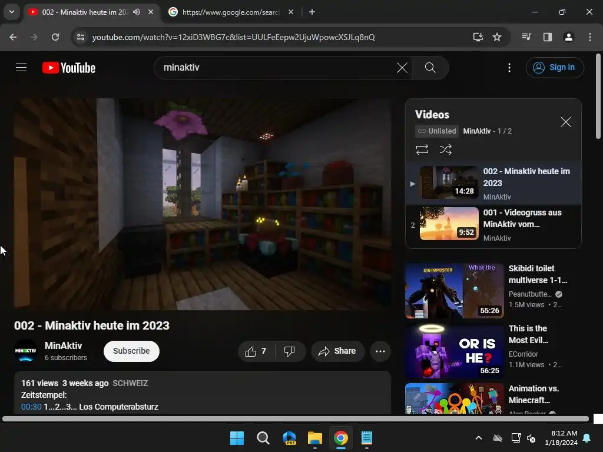Open Edge Preview from taskbar
The image size is (603, 452).
click(x=289, y=438)
